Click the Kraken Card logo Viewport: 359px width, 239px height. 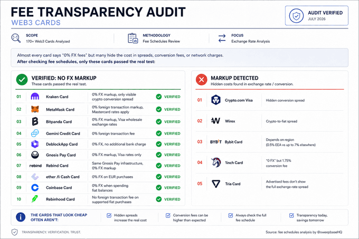[35, 97]
